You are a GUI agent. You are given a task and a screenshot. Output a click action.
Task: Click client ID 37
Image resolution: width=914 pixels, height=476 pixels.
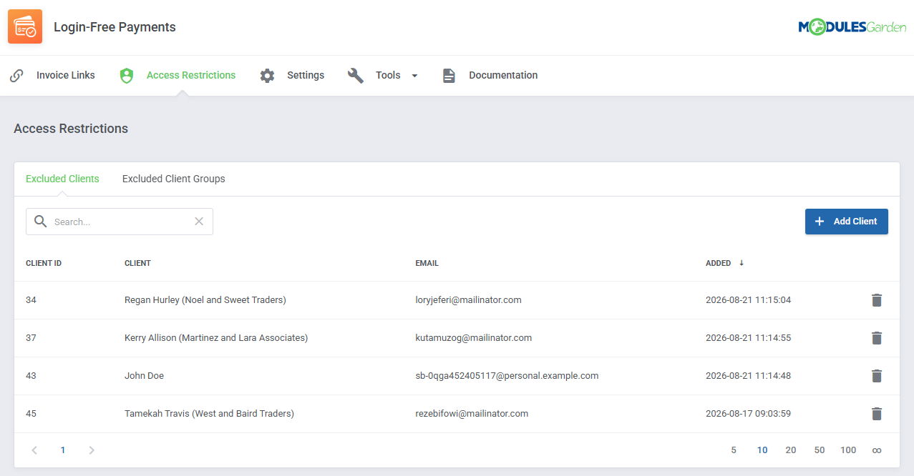click(x=31, y=338)
